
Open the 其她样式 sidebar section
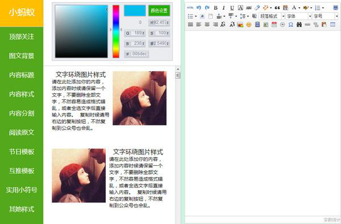22,209
